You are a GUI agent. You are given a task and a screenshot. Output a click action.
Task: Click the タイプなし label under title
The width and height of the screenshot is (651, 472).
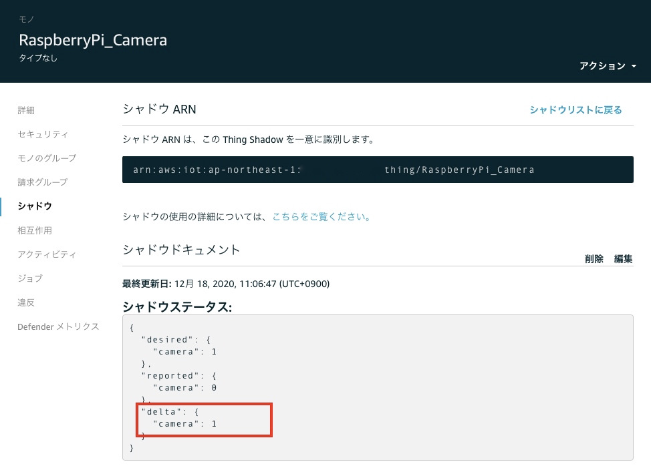point(38,58)
